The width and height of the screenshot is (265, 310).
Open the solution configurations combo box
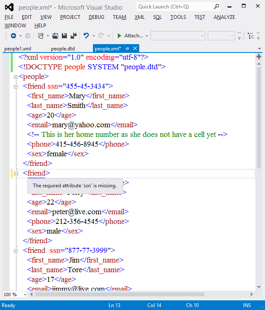[x=178, y=36]
